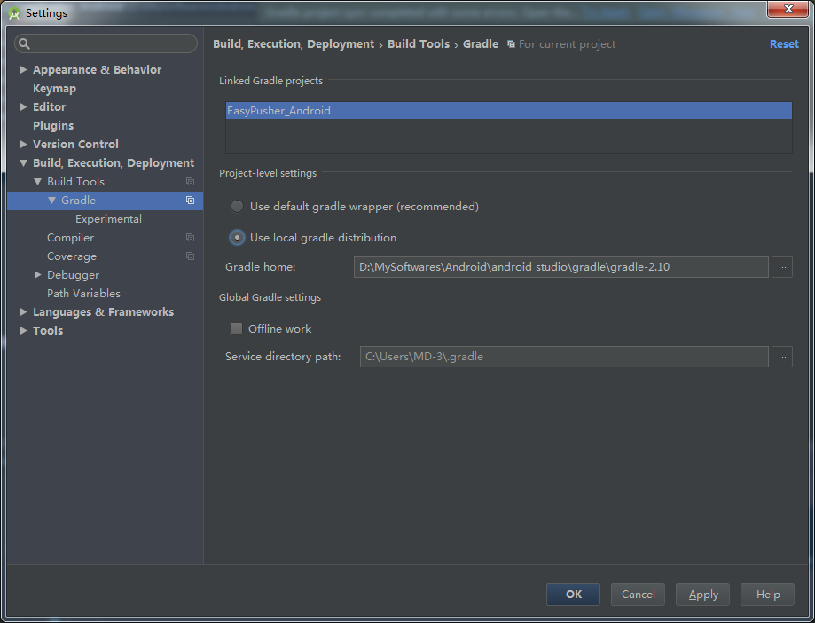Image resolution: width=815 pixels, height=623 pixels.
Task: Collapse Build, Execution, Deployment arrow
Action: pyautogui.click(x=23, y=162)
